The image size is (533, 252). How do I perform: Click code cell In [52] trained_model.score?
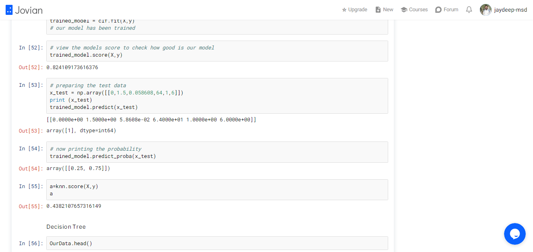click(x=217, y=51)
